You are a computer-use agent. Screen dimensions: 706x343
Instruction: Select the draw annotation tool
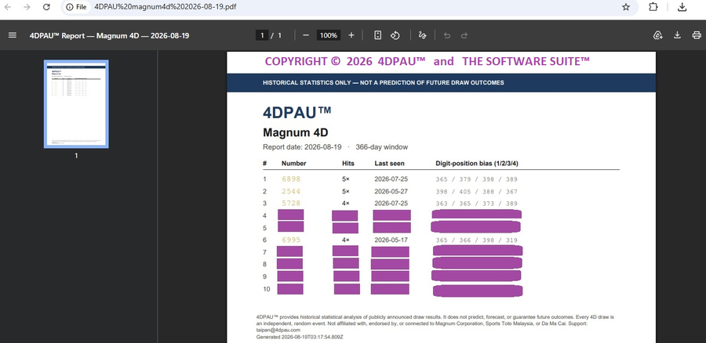[422, 35]
